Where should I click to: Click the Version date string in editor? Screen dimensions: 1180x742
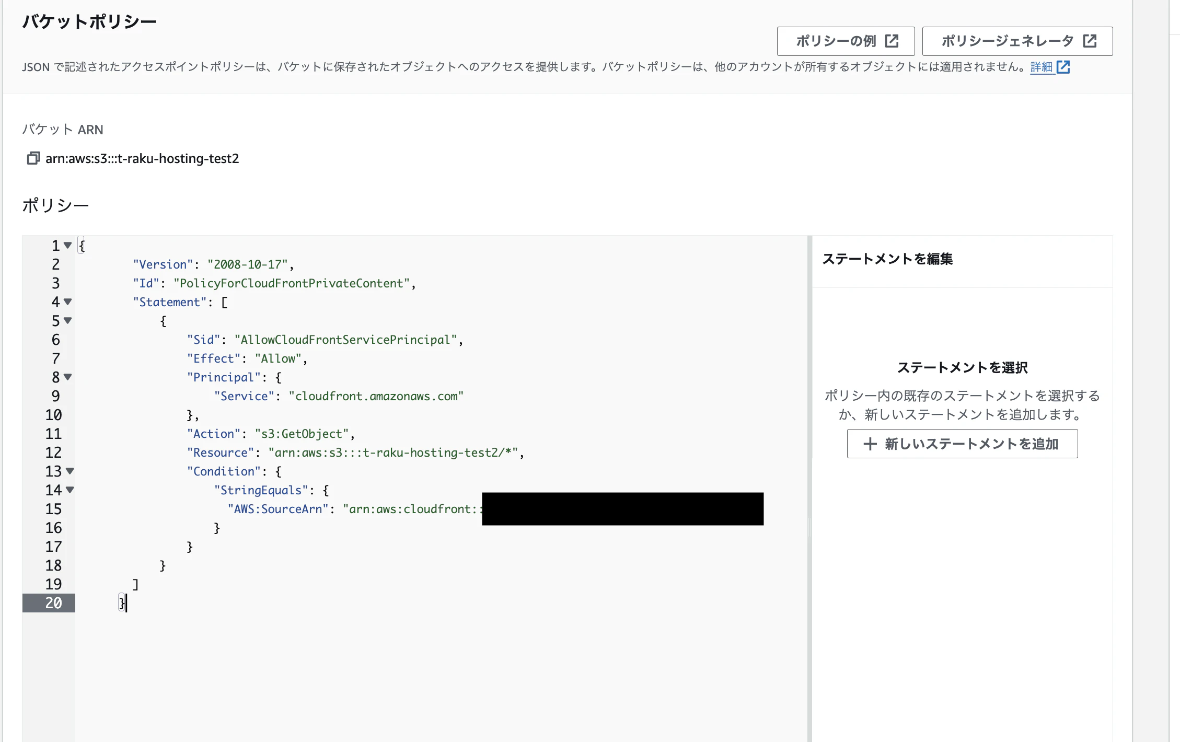[x=248, y=264]
